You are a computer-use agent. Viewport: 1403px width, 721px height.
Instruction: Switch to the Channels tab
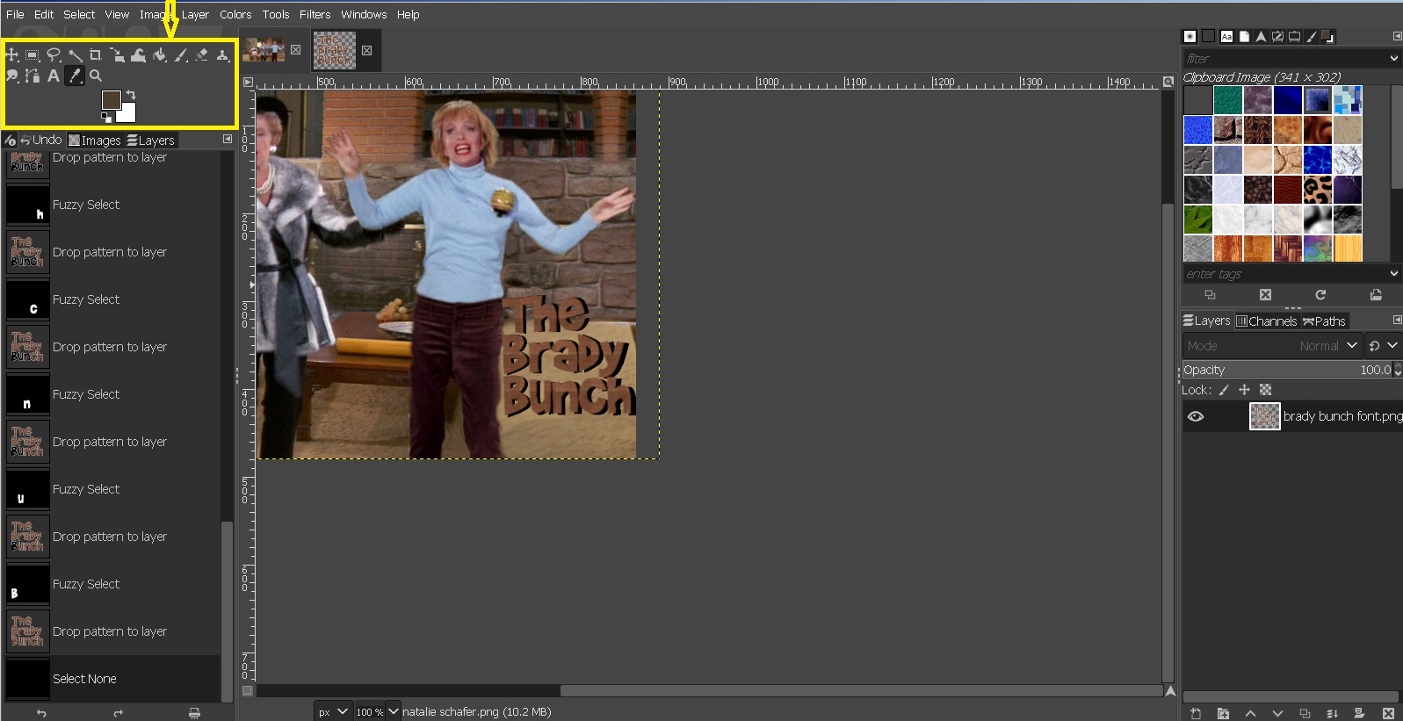coord(1267,321)
